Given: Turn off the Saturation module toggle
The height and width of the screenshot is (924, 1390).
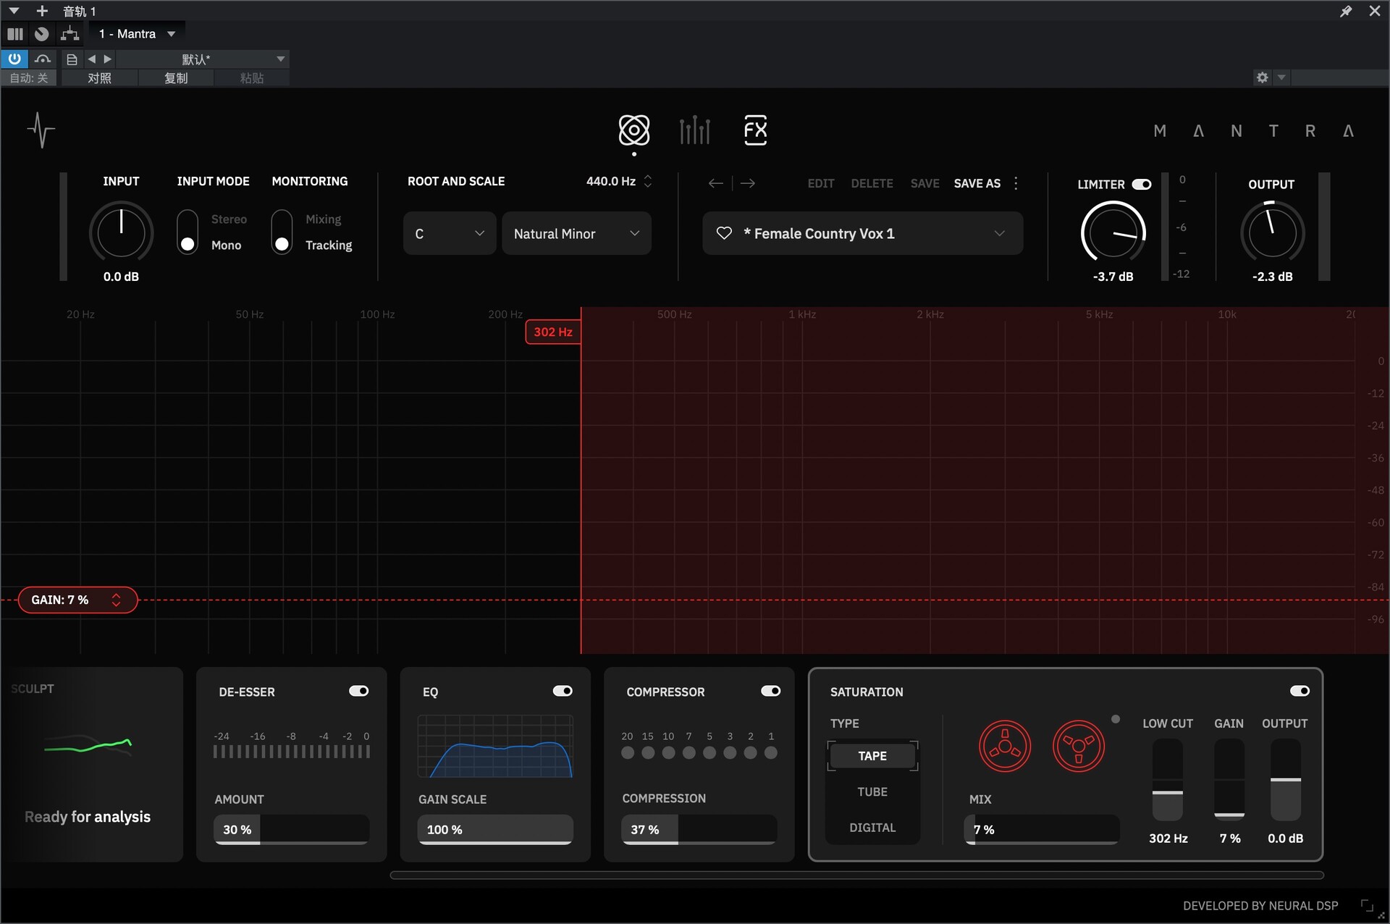Looking at the screenshot, I should (x=1300, y=691).
